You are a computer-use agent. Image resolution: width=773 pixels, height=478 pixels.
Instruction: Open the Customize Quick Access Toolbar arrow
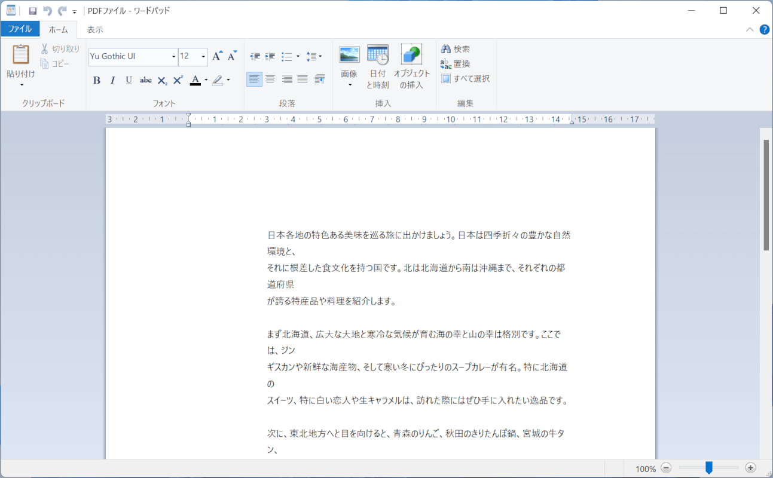[75, 12]
